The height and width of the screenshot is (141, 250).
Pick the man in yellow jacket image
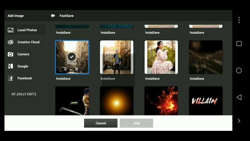coord(72,101)
